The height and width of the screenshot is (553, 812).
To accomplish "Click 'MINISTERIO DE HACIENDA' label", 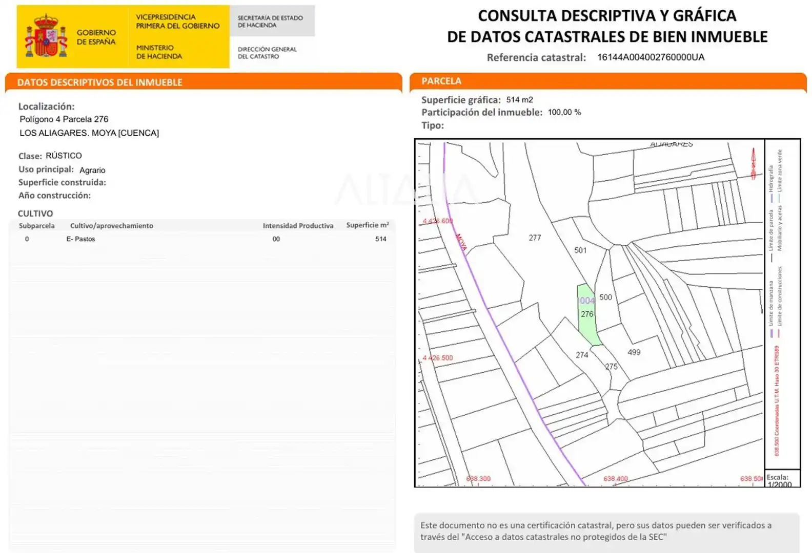I will 159,52.
